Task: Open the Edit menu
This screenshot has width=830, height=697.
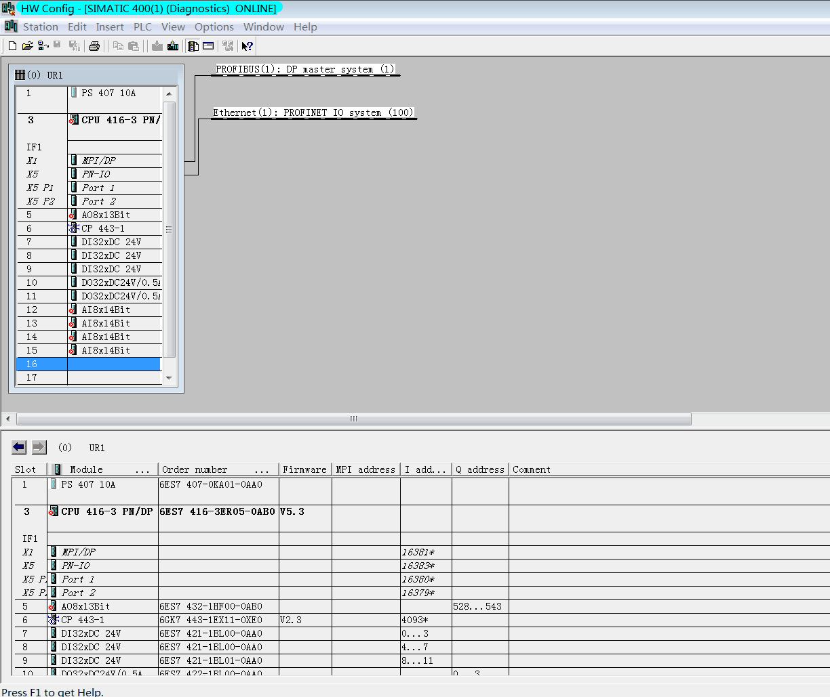Action: [x=77, y=26]
